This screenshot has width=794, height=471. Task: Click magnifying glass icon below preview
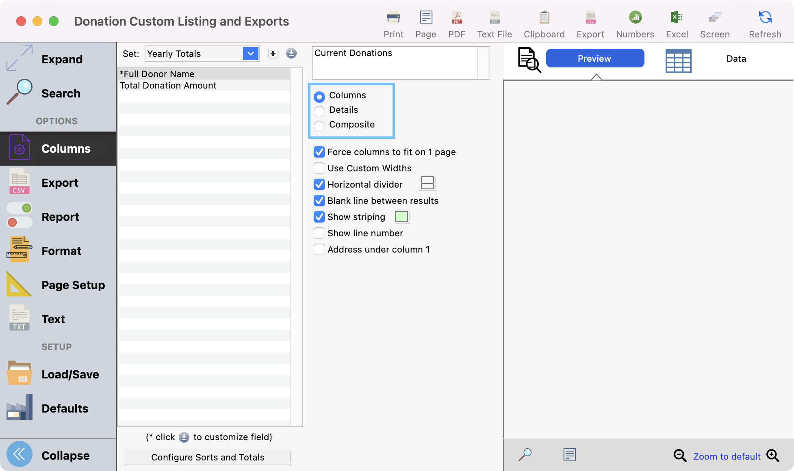(525, 455)
